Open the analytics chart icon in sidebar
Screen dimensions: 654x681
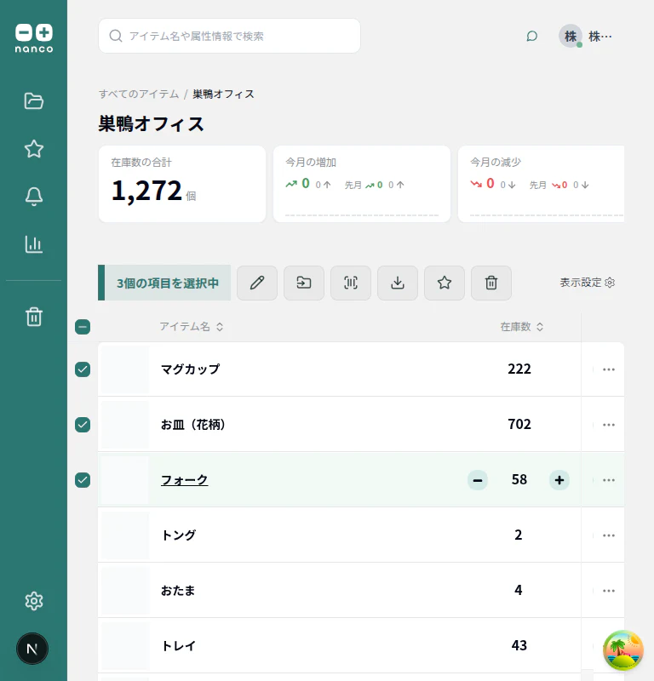34,244
